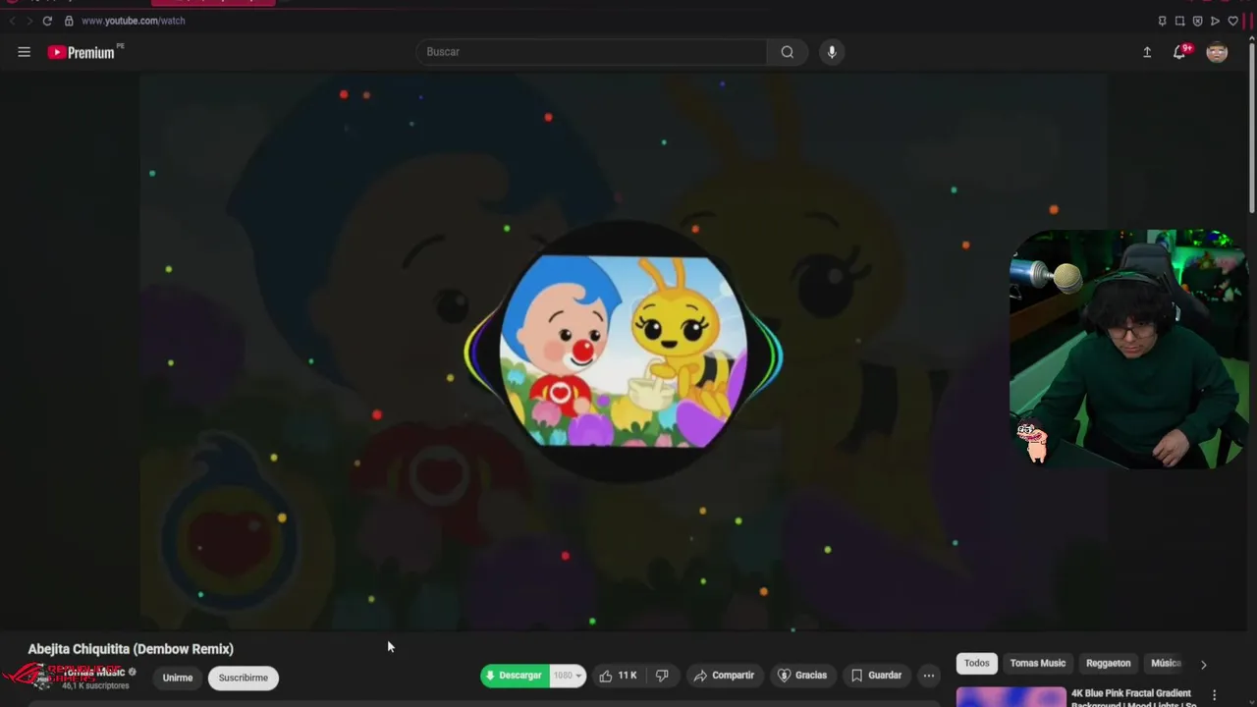Go back with the browser back arrow
The height and width of the screenshot is (707, 1257).
[12, 21]
